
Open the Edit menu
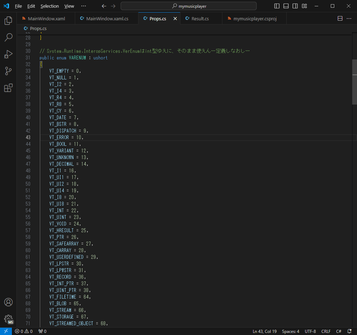pos(31,6)
